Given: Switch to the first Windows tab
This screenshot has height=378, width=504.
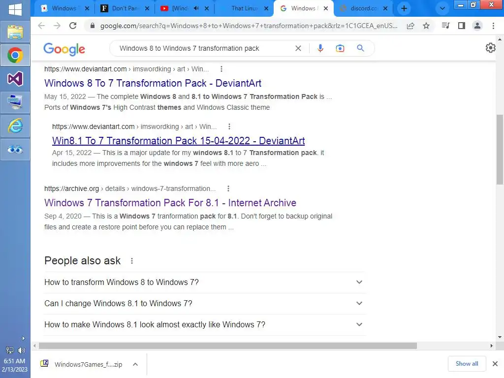Looking at the screenshot, I should point(63,8).
